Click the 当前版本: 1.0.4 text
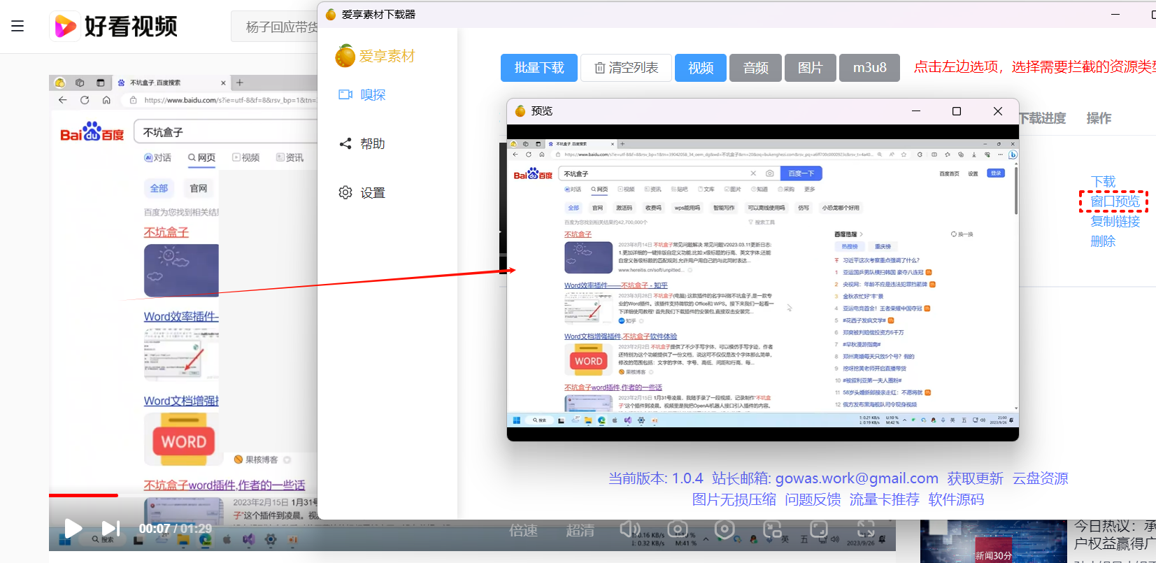The height and width of the screenshot is (563, 1156). tap(655, 478)
